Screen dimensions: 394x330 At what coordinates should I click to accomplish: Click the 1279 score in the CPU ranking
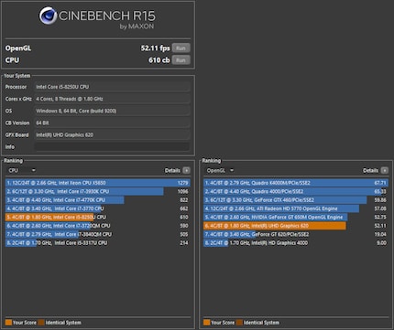pyautogui.click(x=182, y=183)
